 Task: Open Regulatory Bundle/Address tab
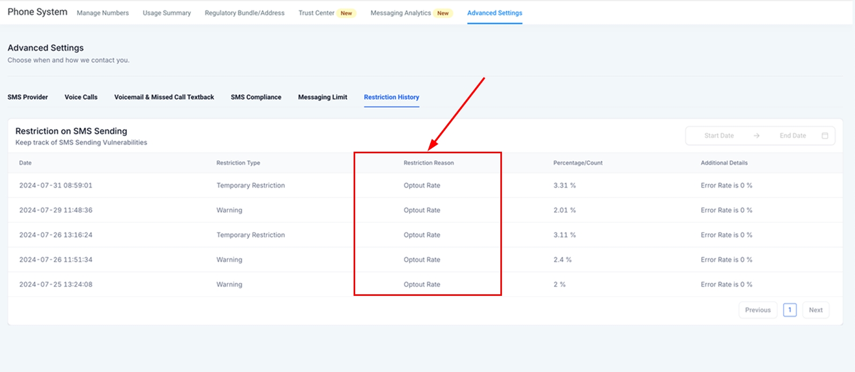[244, 13]
